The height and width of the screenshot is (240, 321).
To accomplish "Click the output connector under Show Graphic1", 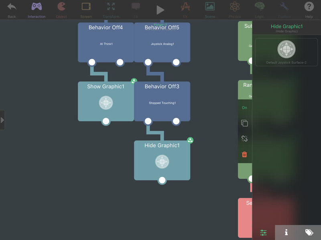I will coord(106,121).
